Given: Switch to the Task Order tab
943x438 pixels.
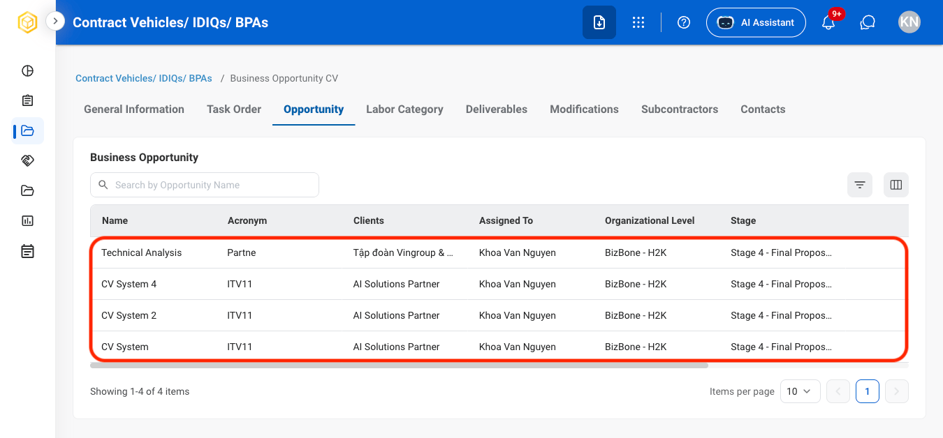Looking at the screenshot, I should 234,109.
